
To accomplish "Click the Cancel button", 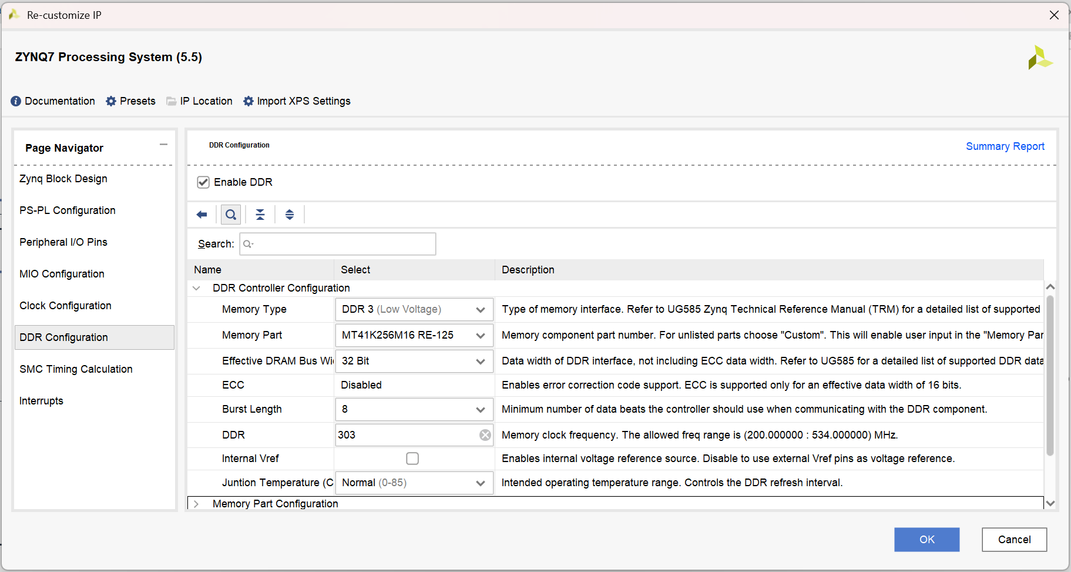I will (x=1015, y=540).
